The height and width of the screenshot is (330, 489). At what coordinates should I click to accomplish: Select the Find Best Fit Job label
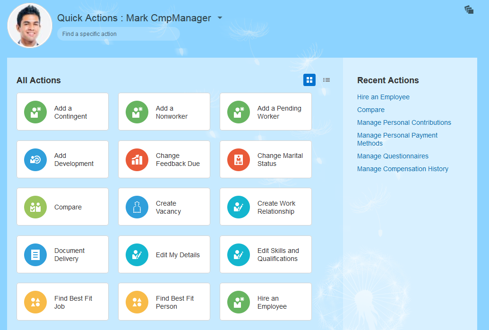click(73, 303)
